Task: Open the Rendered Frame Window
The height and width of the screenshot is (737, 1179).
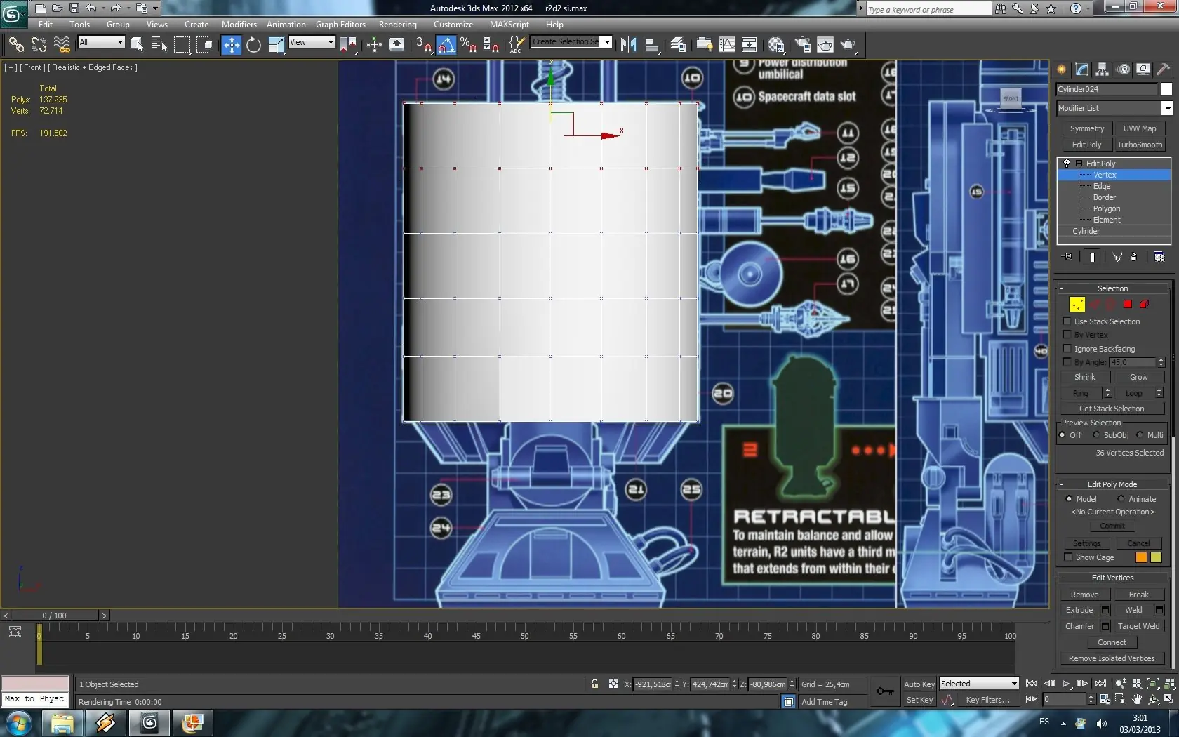Action: tap(825, 45)
